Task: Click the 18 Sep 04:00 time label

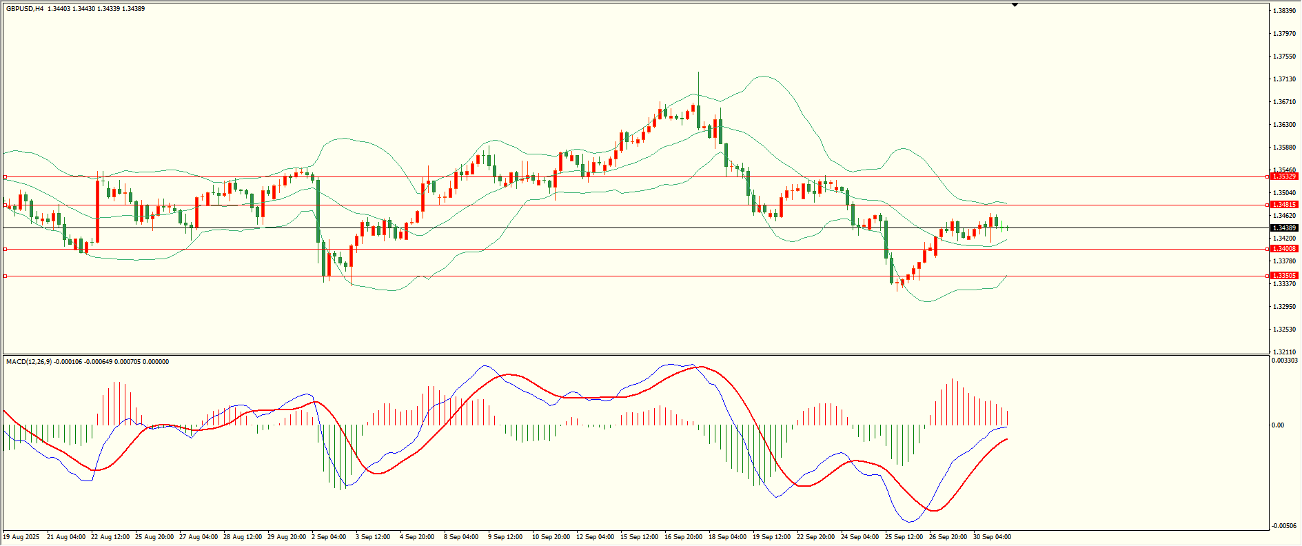Action: pos(727,537)
